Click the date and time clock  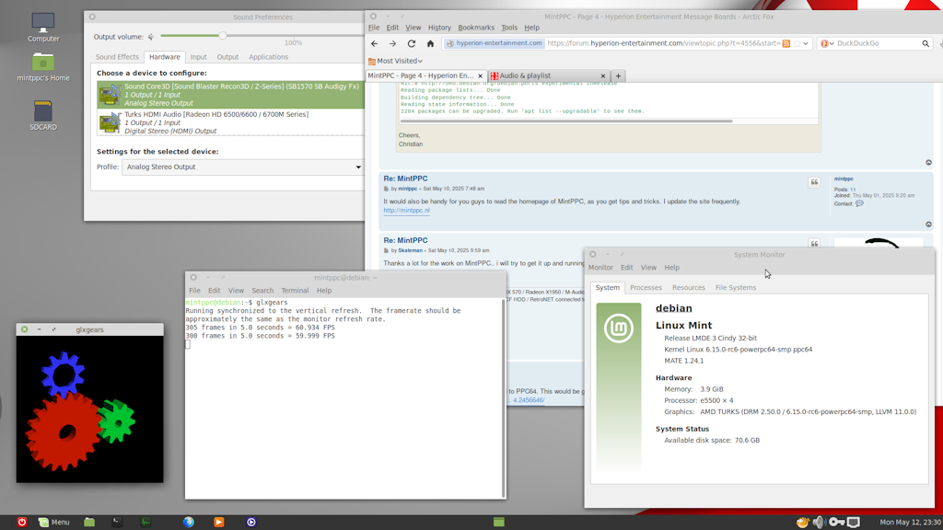909,523
